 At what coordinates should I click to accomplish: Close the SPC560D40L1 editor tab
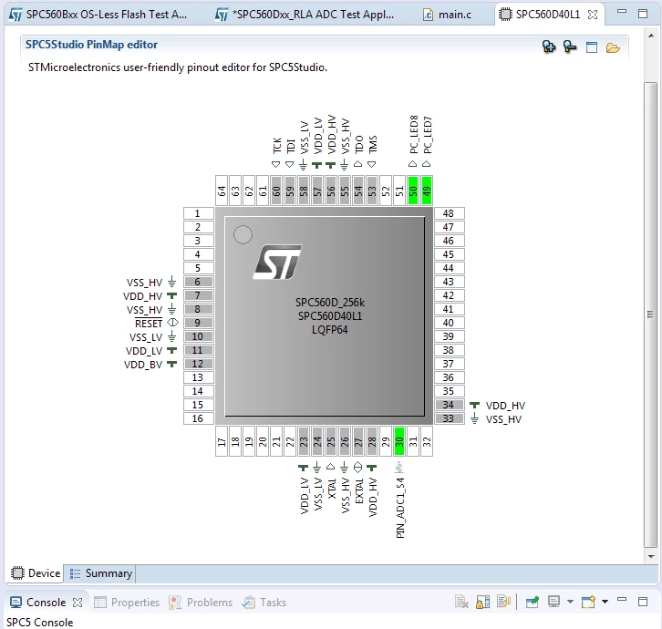coord(593,15)
